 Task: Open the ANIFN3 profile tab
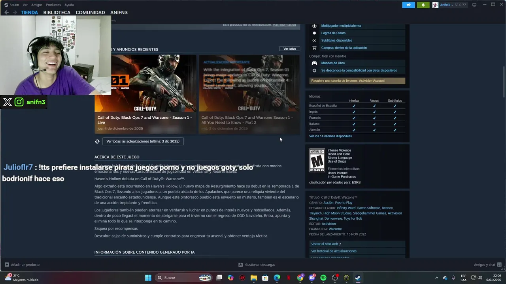[119, 12]
